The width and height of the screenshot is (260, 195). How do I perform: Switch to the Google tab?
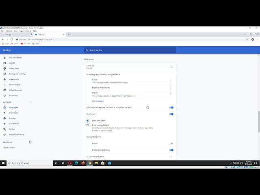click(17, 35)
